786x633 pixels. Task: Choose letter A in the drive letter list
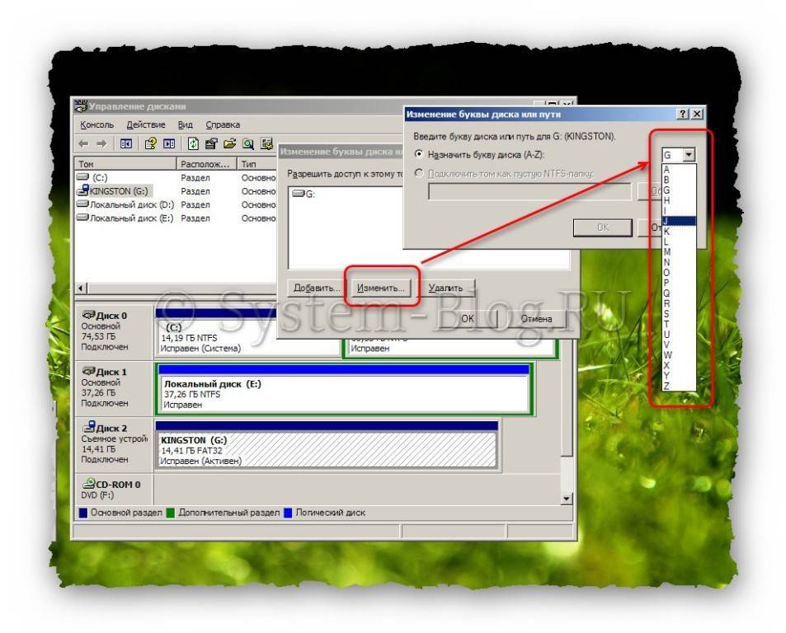tap(678, 169)
